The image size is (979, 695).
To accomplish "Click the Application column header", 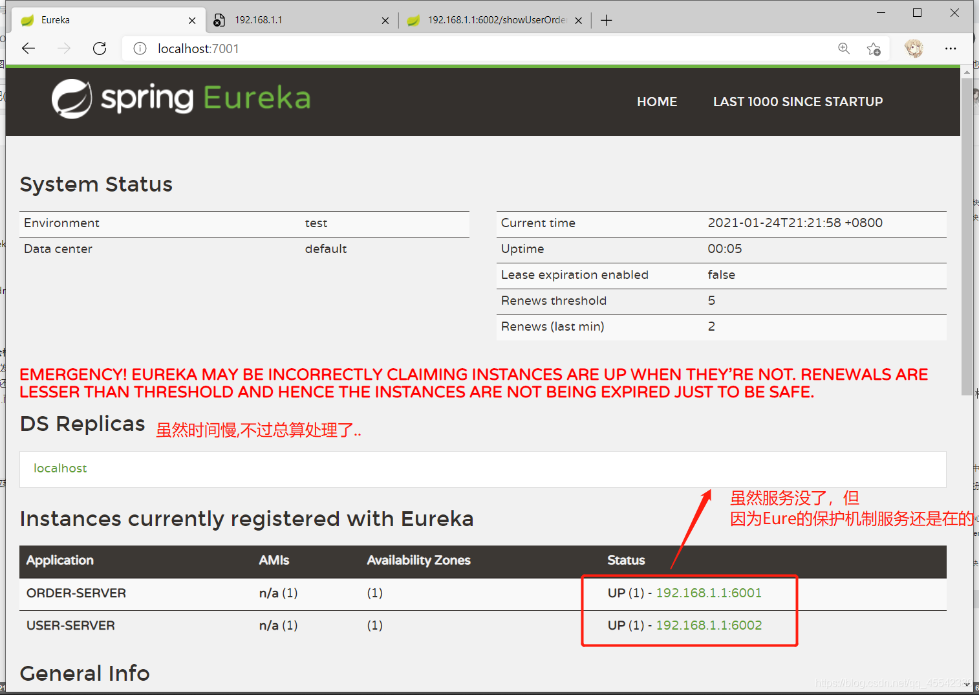I will 60,560.
